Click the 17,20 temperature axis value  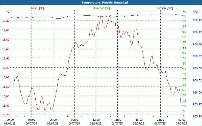pyautogui.click(x=6, y=21)
